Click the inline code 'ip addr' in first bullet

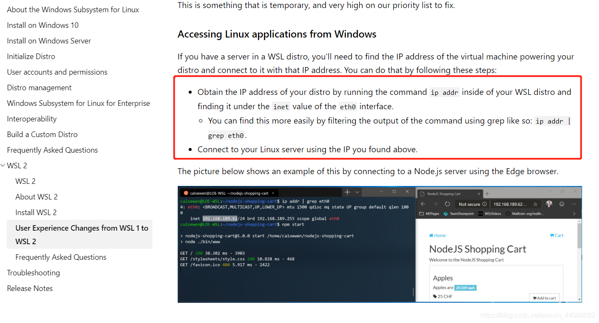click(445, 92)
